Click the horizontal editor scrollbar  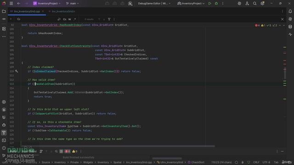coord(118,146)
